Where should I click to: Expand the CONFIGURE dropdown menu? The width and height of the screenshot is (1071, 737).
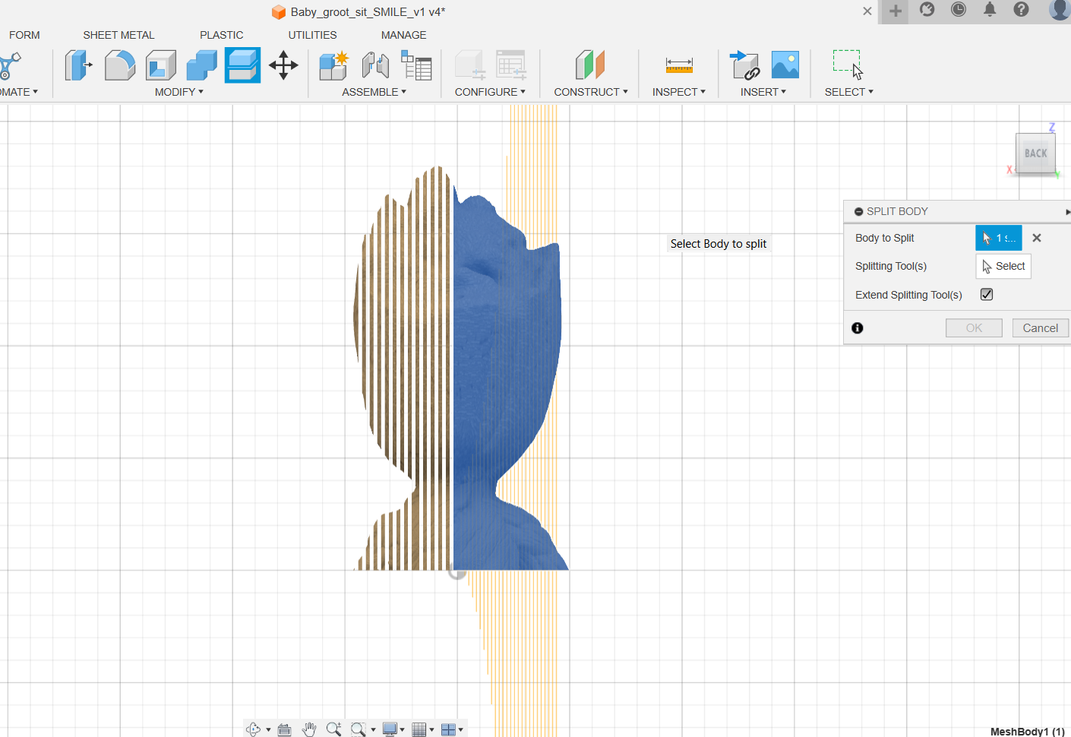tap(490, 92)
